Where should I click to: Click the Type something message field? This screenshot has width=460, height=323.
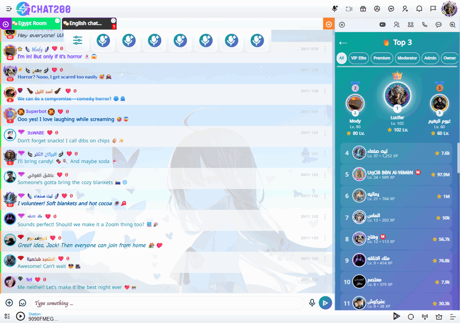pyautogui.click(x=166, y=303)
